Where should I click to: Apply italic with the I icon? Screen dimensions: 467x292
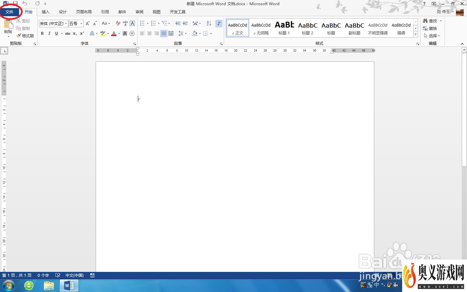49,33
